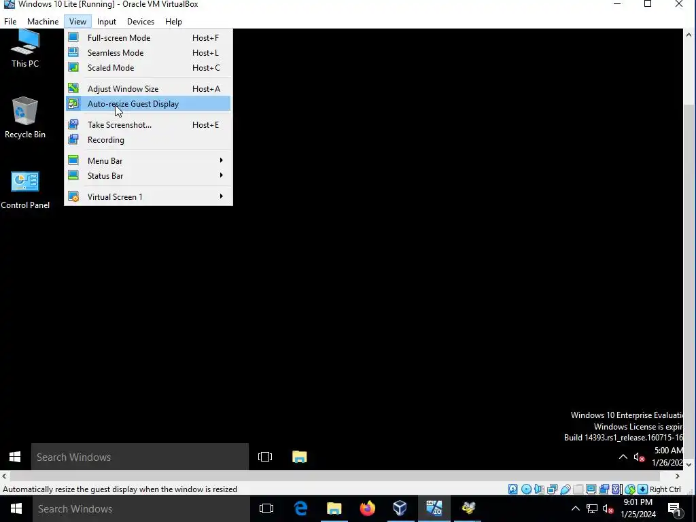Click the host Search Windows box
Screen dimensions: 696x522
tap(141, 508)
